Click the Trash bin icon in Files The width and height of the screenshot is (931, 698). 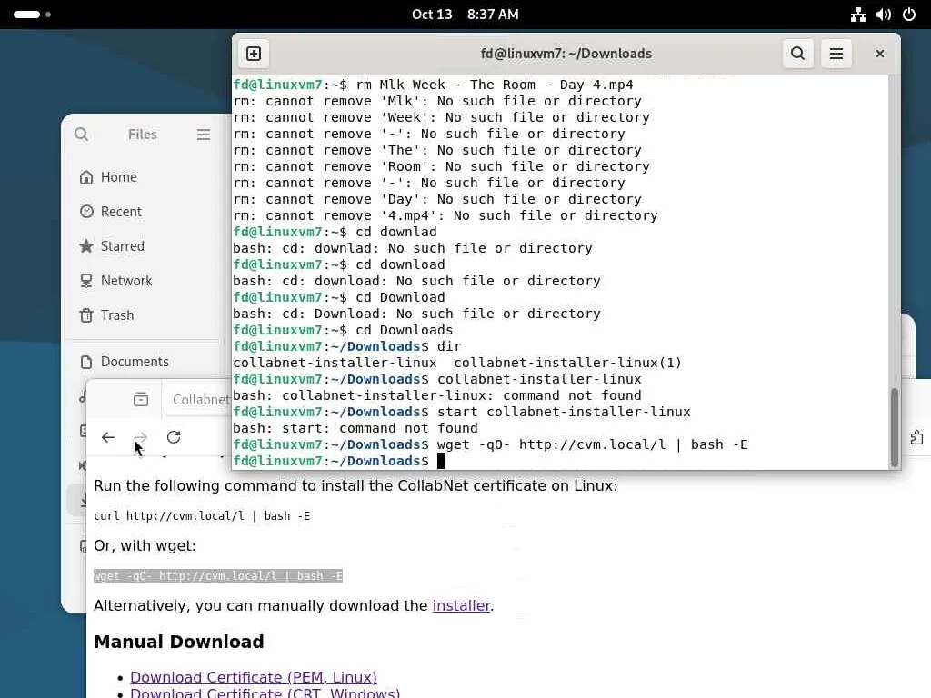pyautogui.click(x=86, y=314)
